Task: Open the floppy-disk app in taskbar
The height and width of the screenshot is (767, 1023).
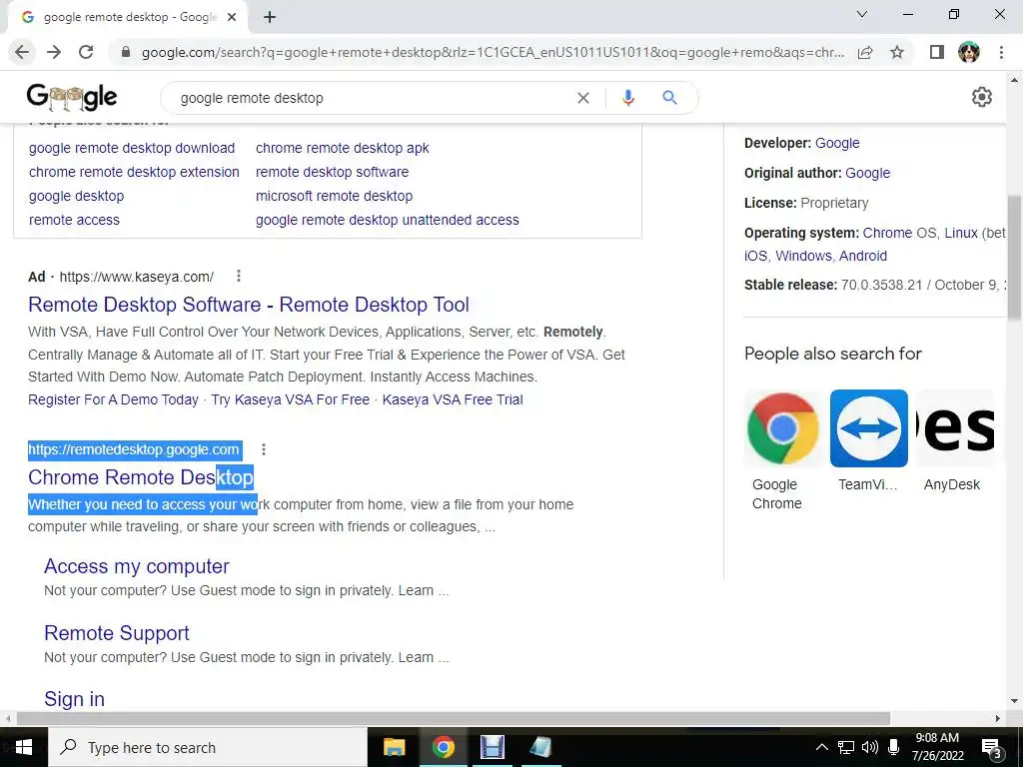Action: [492, 747]
